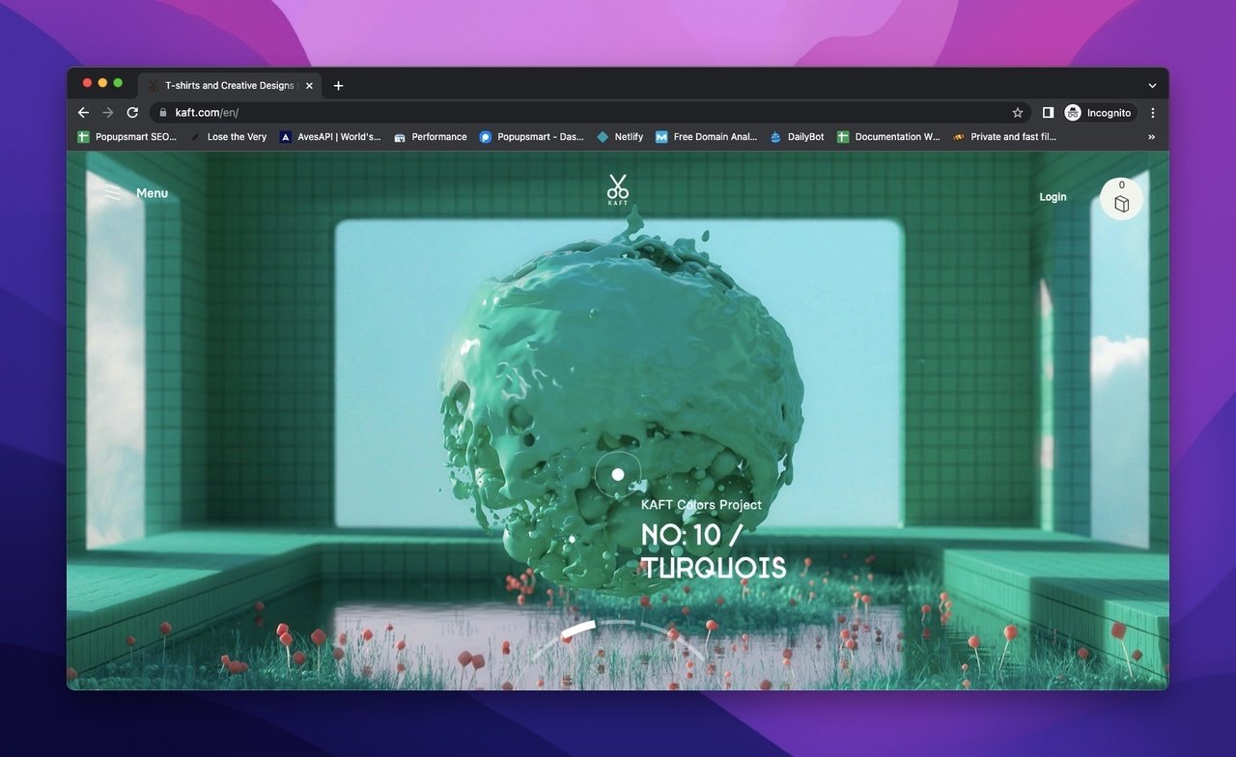Image resolution: width=1236 pixels, height=757 pixels.
Task: Open the DailyBot bookmark
Action: pos(797,137)
